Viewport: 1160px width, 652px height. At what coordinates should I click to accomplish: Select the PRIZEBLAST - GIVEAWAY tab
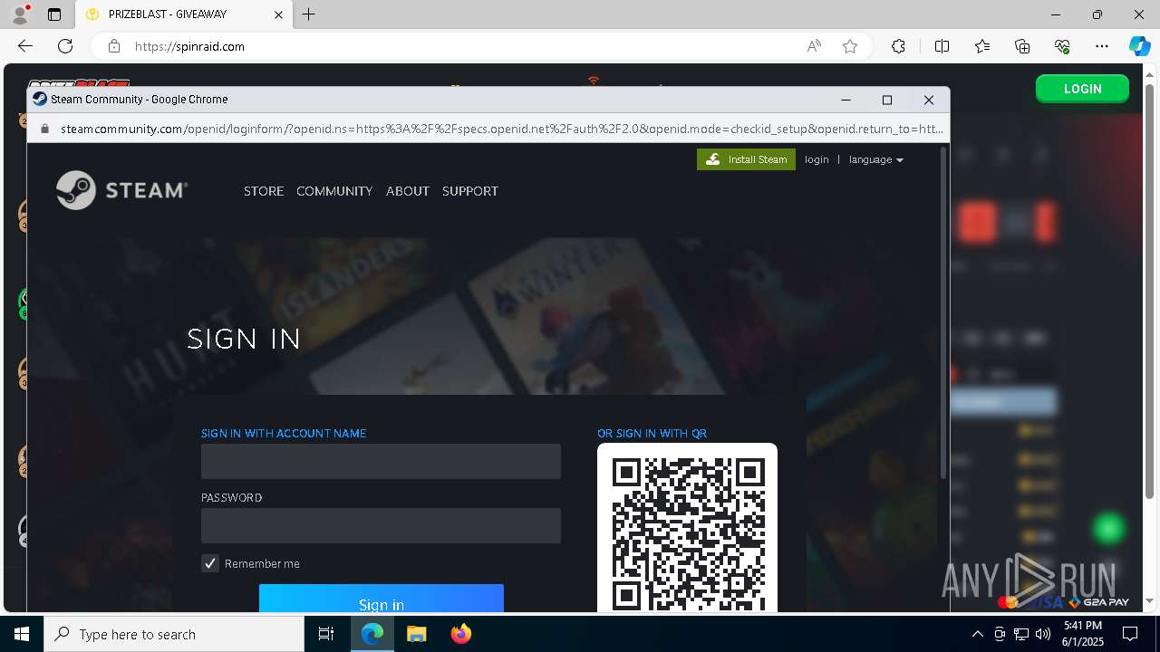coord(186,14)
